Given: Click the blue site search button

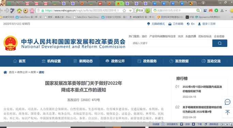Looking at the screenshot, I should (220, 43).
